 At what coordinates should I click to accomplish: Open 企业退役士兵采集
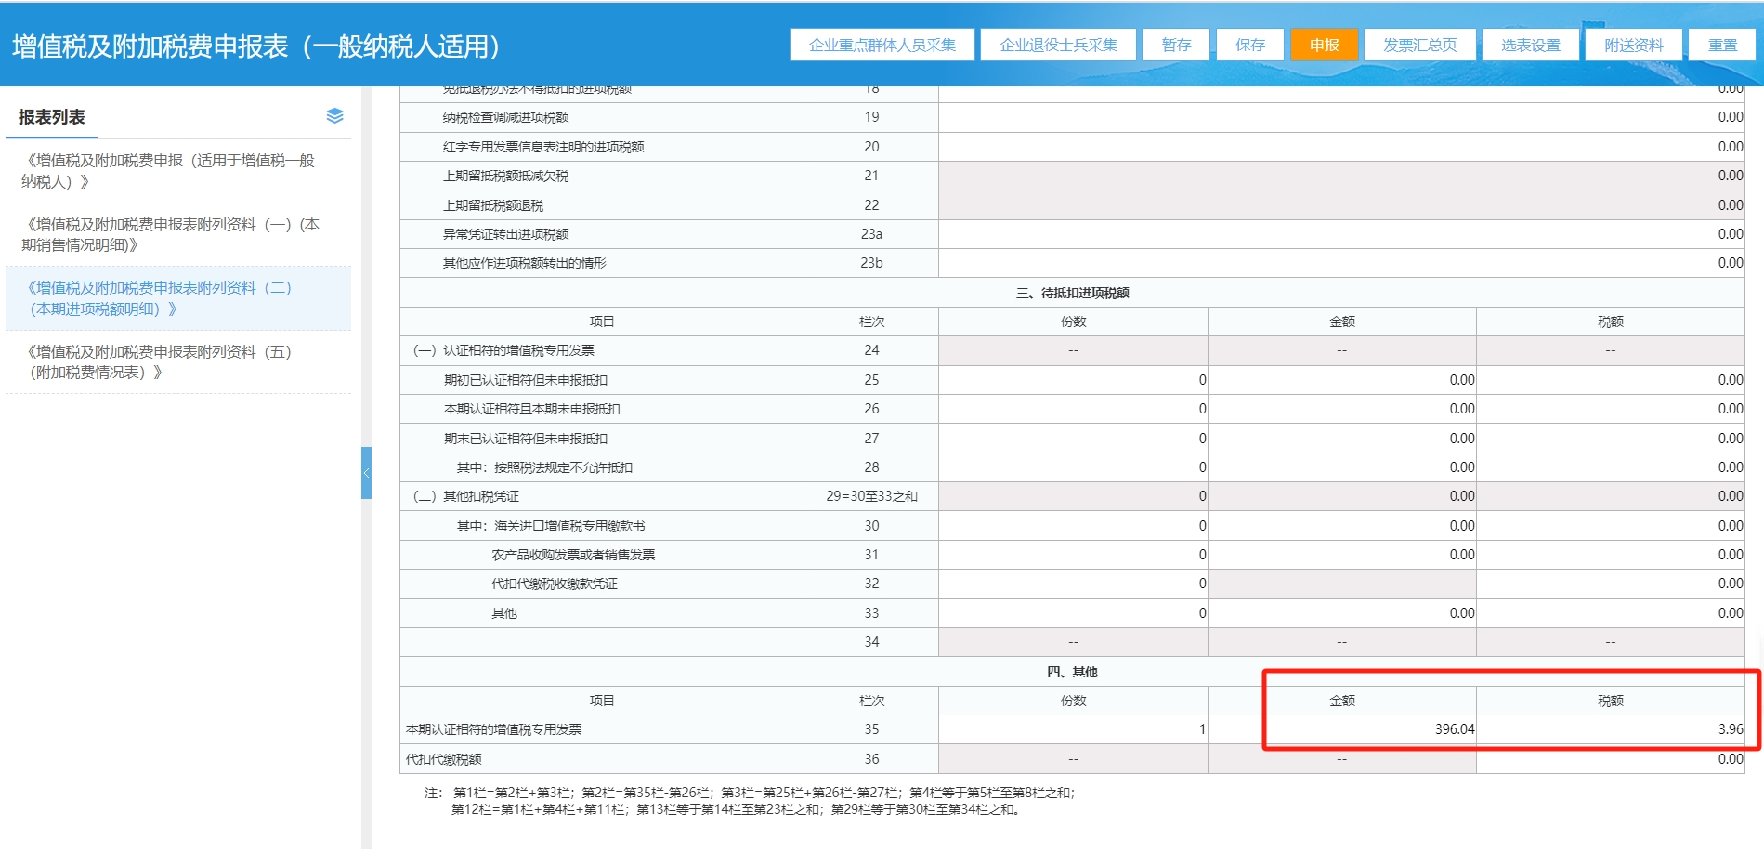[x=1058, y=45]
